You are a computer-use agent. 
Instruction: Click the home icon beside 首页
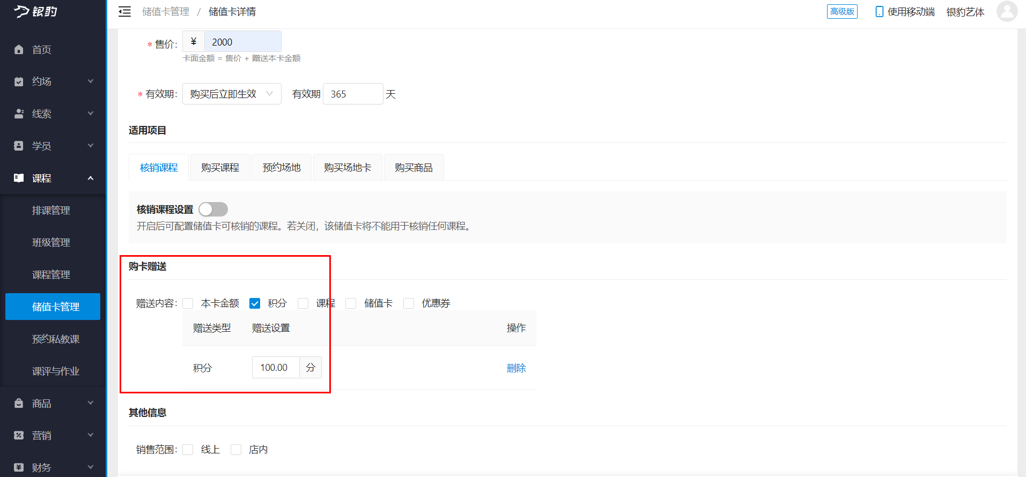click(x=19, y=49)
